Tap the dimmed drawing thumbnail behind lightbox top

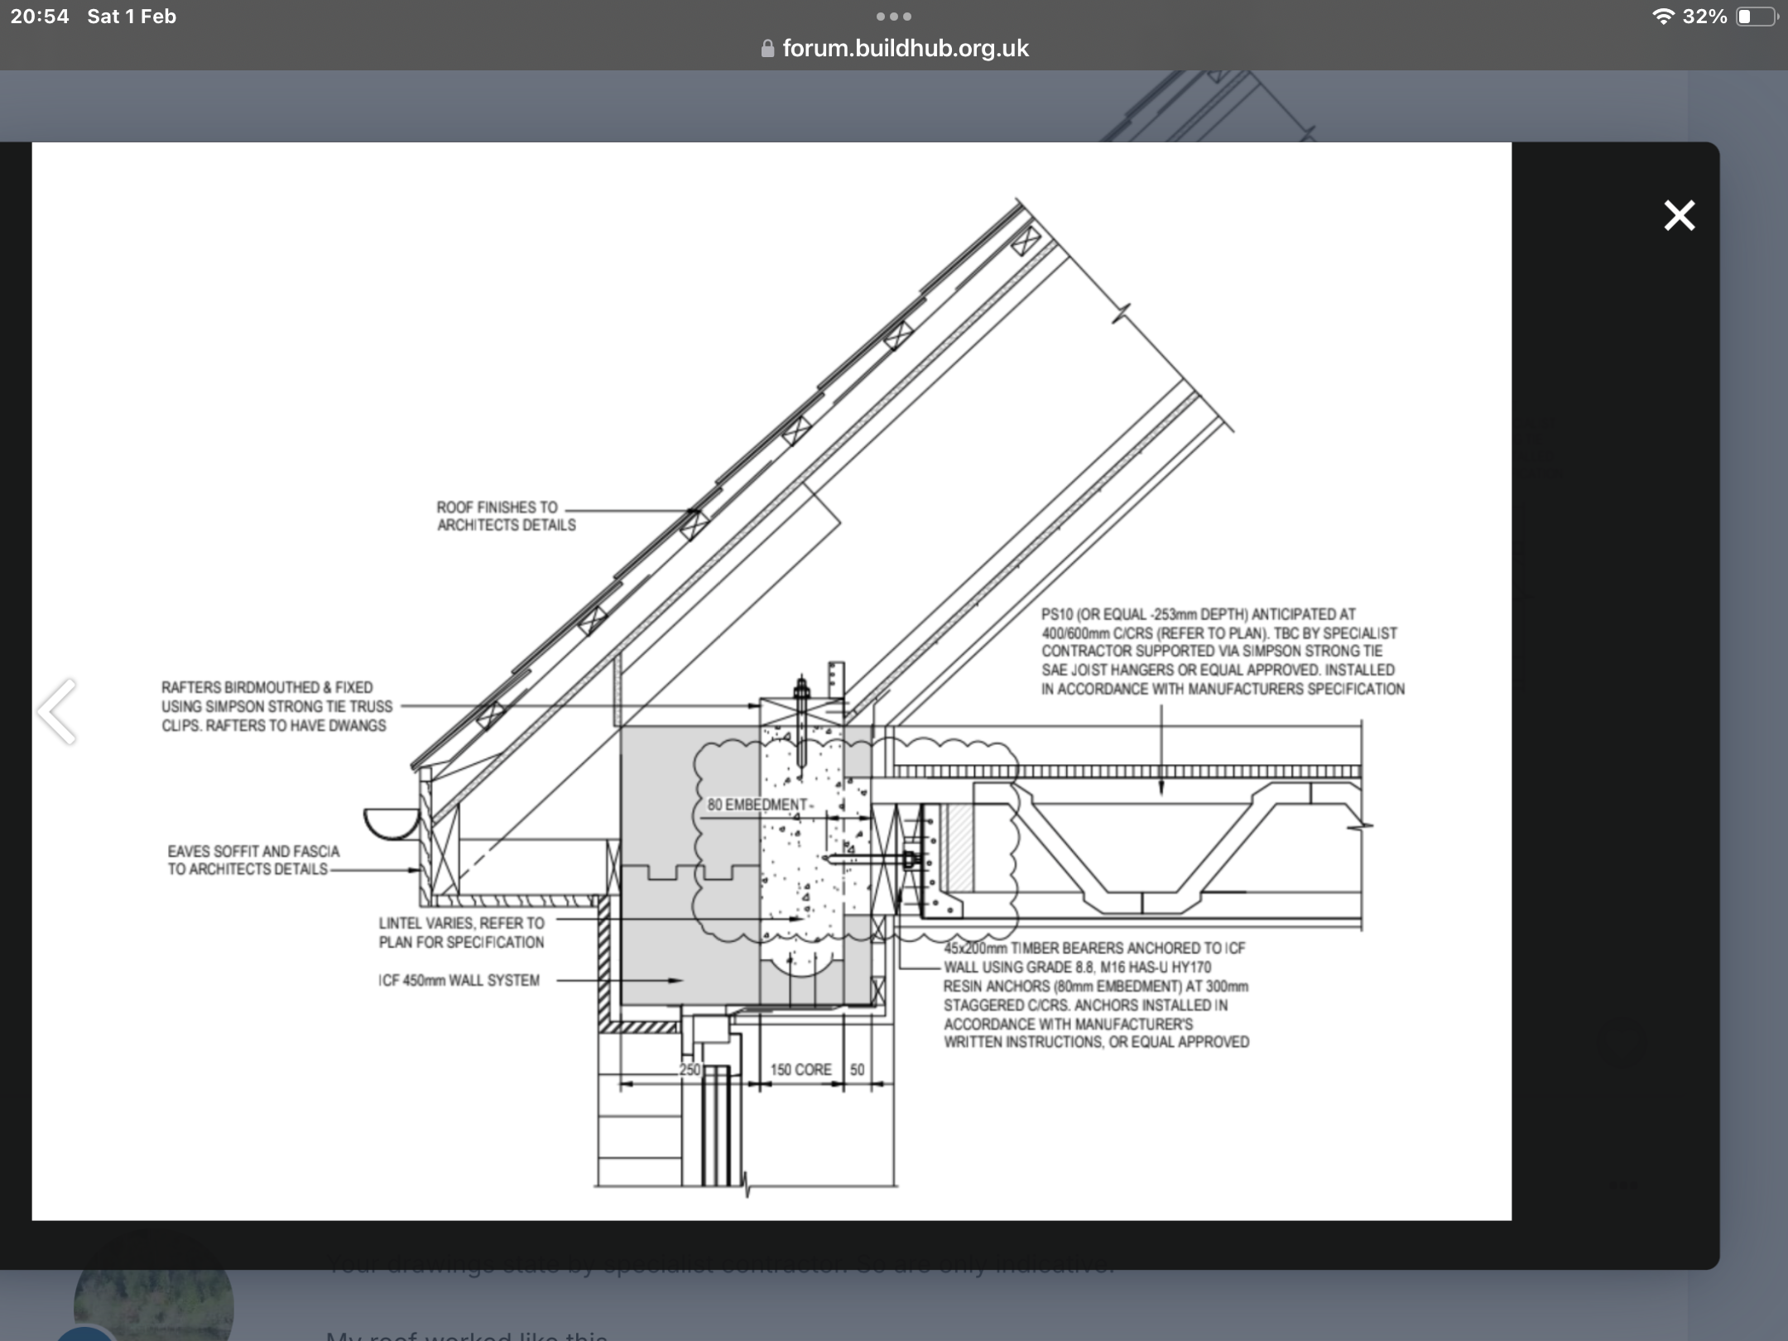[1209, 106]
